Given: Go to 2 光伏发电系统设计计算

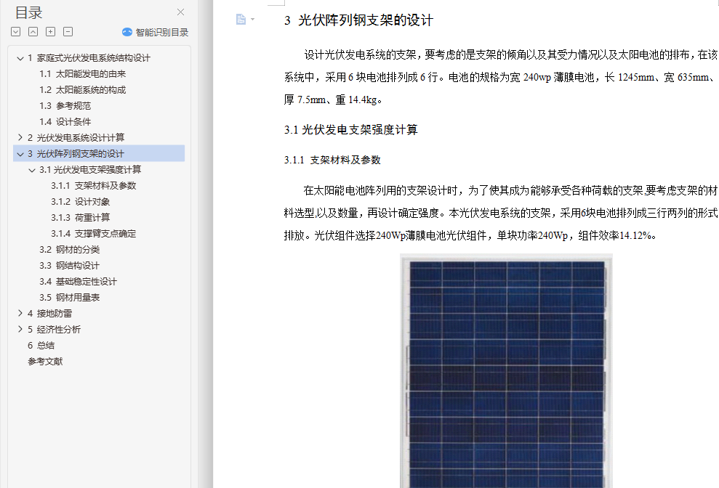Looking at the screenshot, I should click(76, 137).
